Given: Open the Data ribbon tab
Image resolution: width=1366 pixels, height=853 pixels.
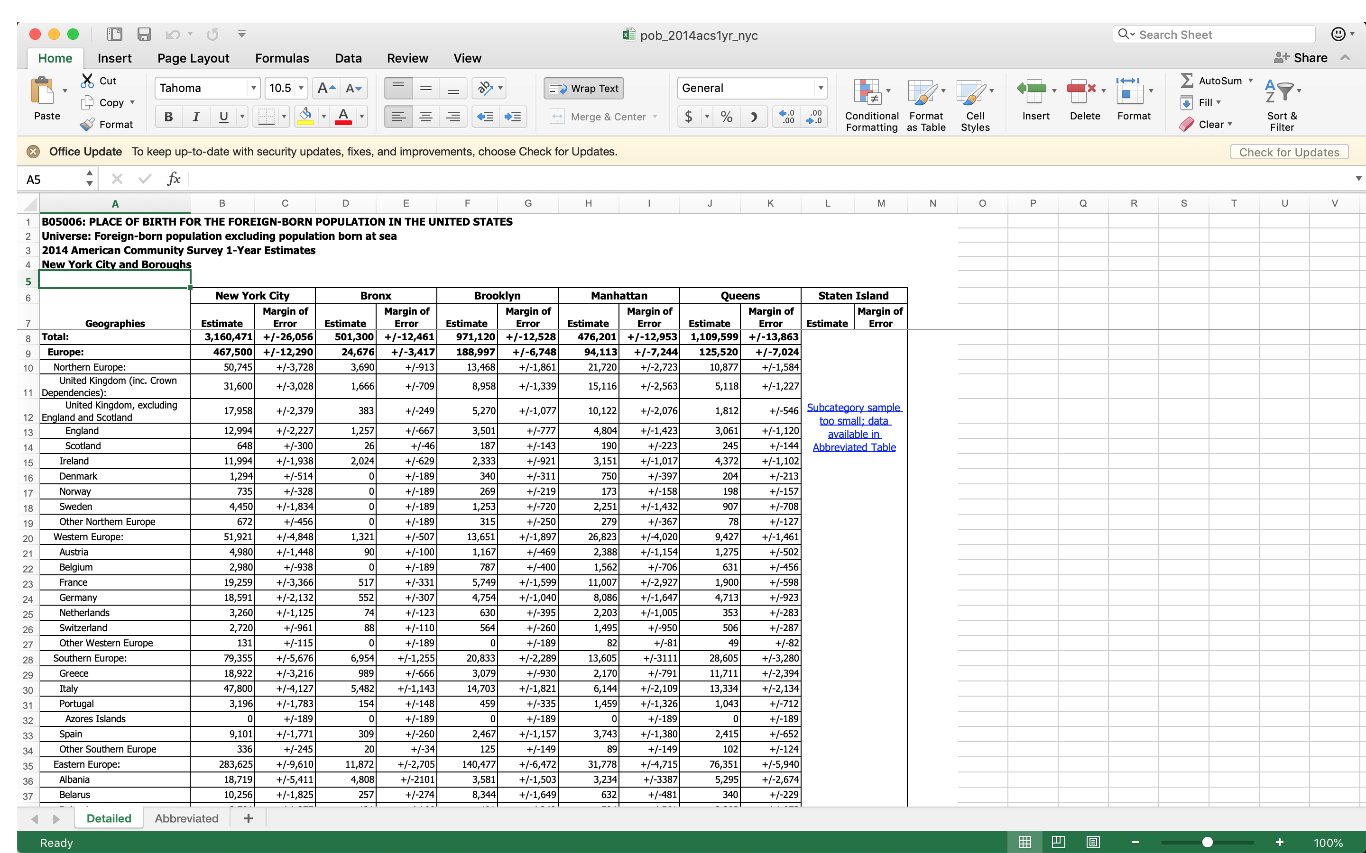Looking at the screenshot, I should [x=348, y=58].
